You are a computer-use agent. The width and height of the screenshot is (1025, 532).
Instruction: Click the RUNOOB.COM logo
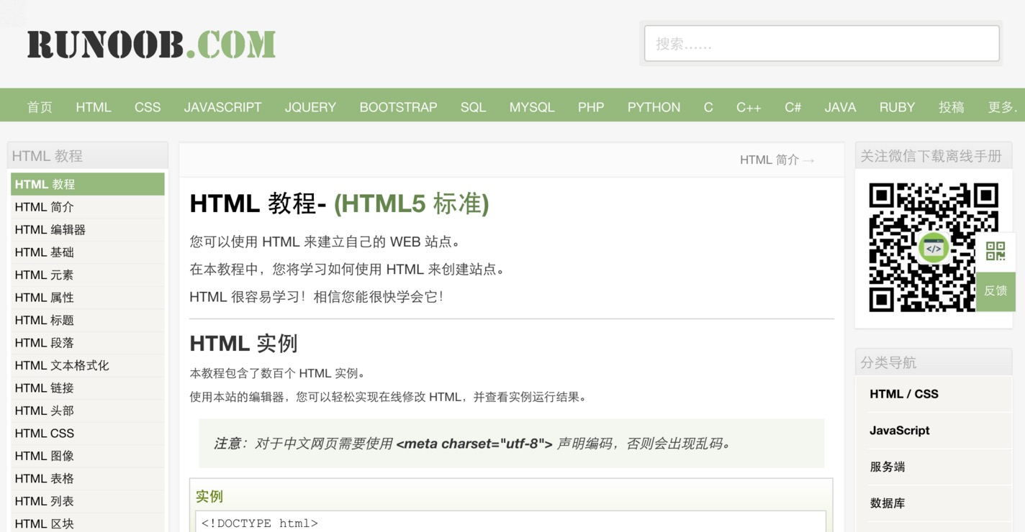point(151,44)
